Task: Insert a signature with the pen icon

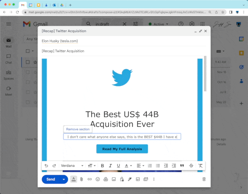Action: (x=130, y=179)
